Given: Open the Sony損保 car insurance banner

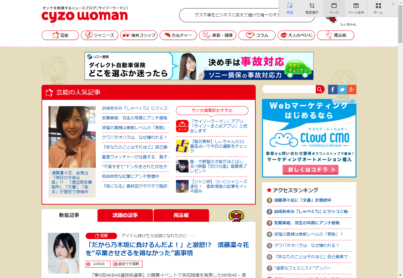Looking at the screenshot, I should (x=199, y=66).
